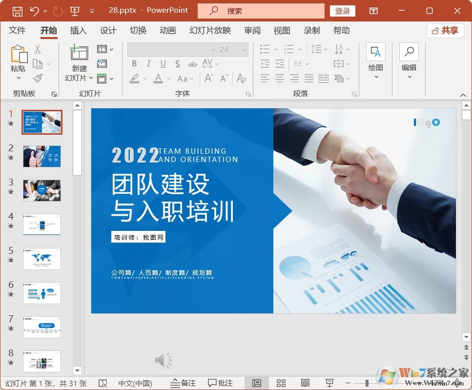Switch to Reading View in status bar
The width and height of the screenshot is (472, 390).
coord(306,383)
